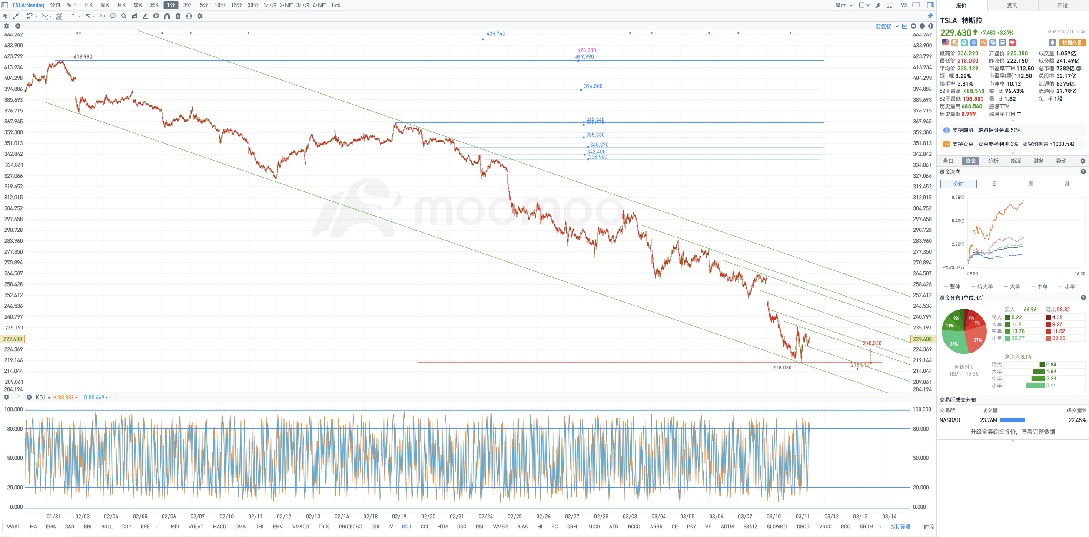1089x537 pixels.
Task: Select the arrow annotation tool
Action: (x=89, y=16)
